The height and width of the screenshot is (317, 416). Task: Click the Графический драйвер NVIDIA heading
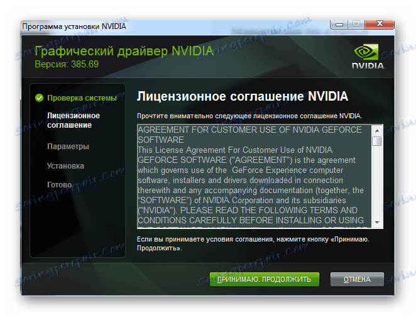click(x=124, y=51)
